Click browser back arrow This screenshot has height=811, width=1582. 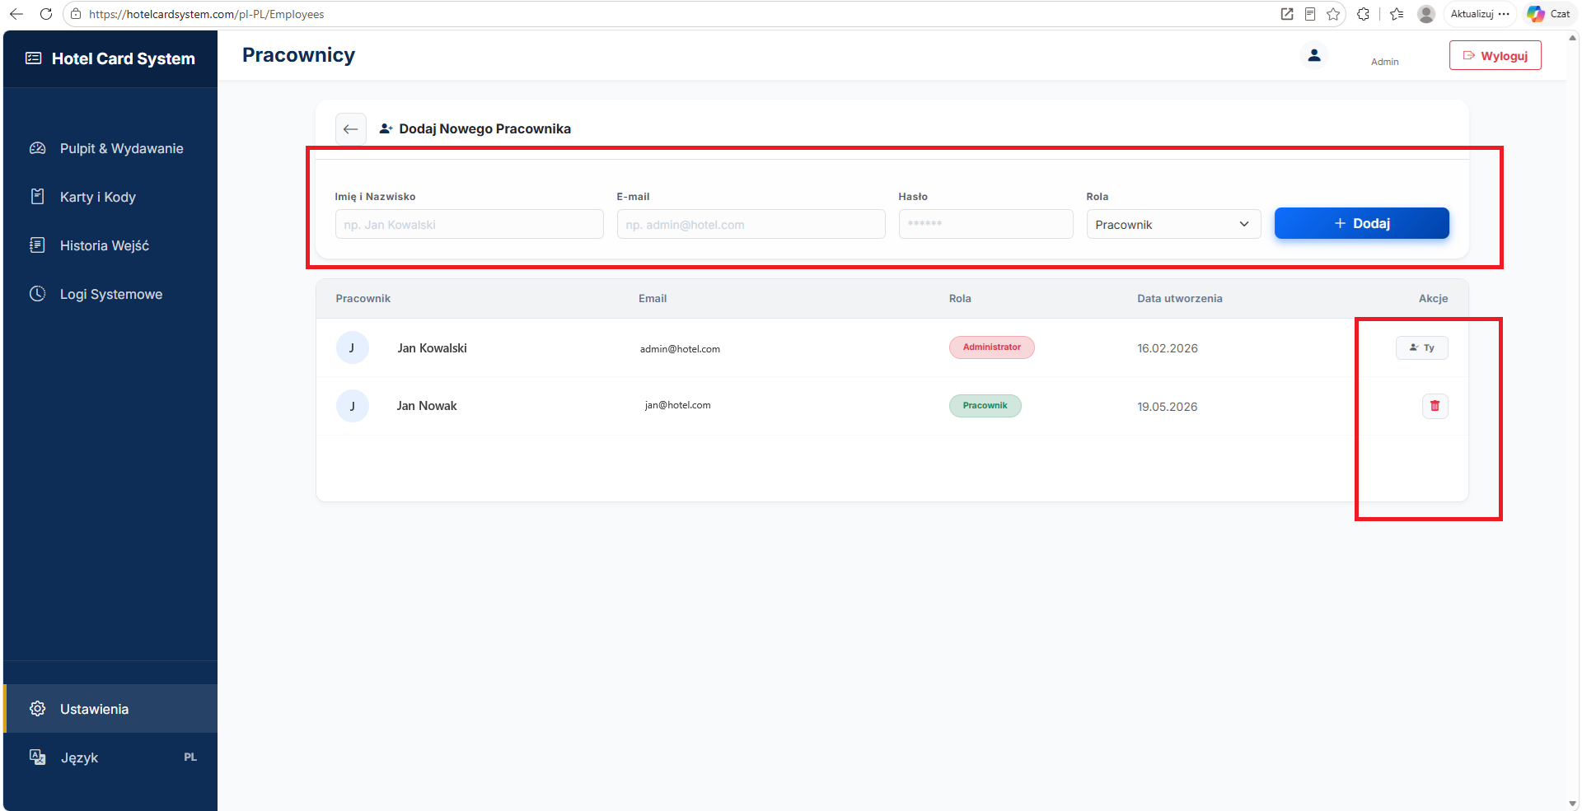point(16,14)
